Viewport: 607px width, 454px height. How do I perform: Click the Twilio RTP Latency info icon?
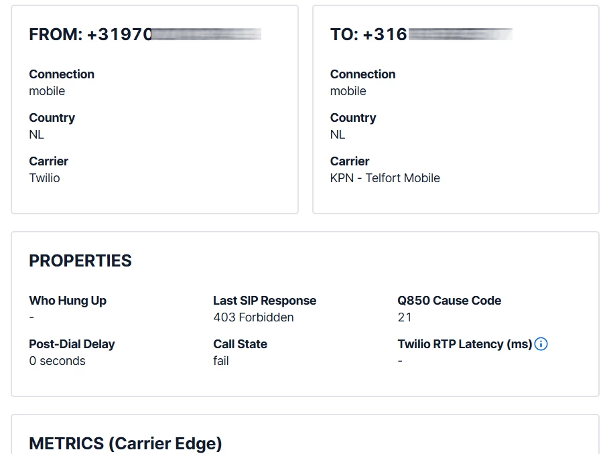tap(541, 344)
